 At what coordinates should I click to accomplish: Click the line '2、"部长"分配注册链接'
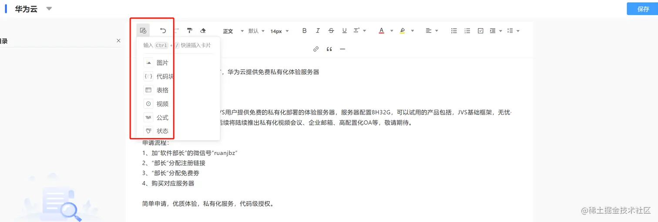pyautogui.click(x=174, y=163)
